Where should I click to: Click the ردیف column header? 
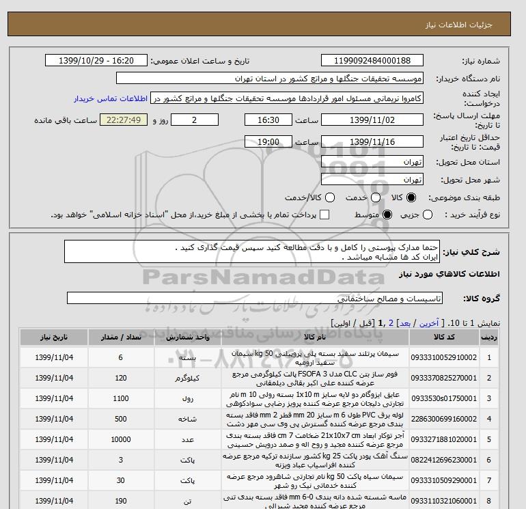tap(489, 338)
